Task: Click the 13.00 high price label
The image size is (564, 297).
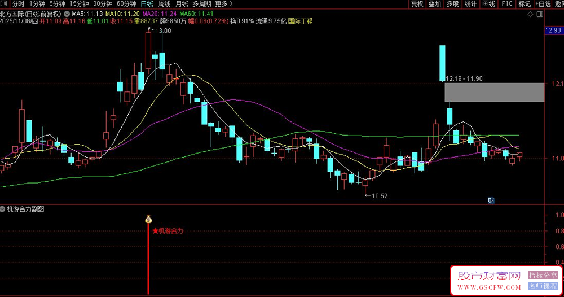Action: [163, 31]
